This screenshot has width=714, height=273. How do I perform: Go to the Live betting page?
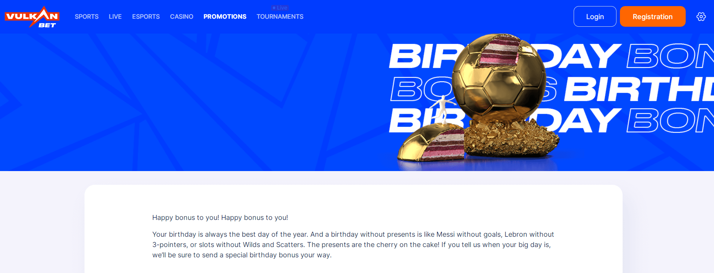(115, 17)
